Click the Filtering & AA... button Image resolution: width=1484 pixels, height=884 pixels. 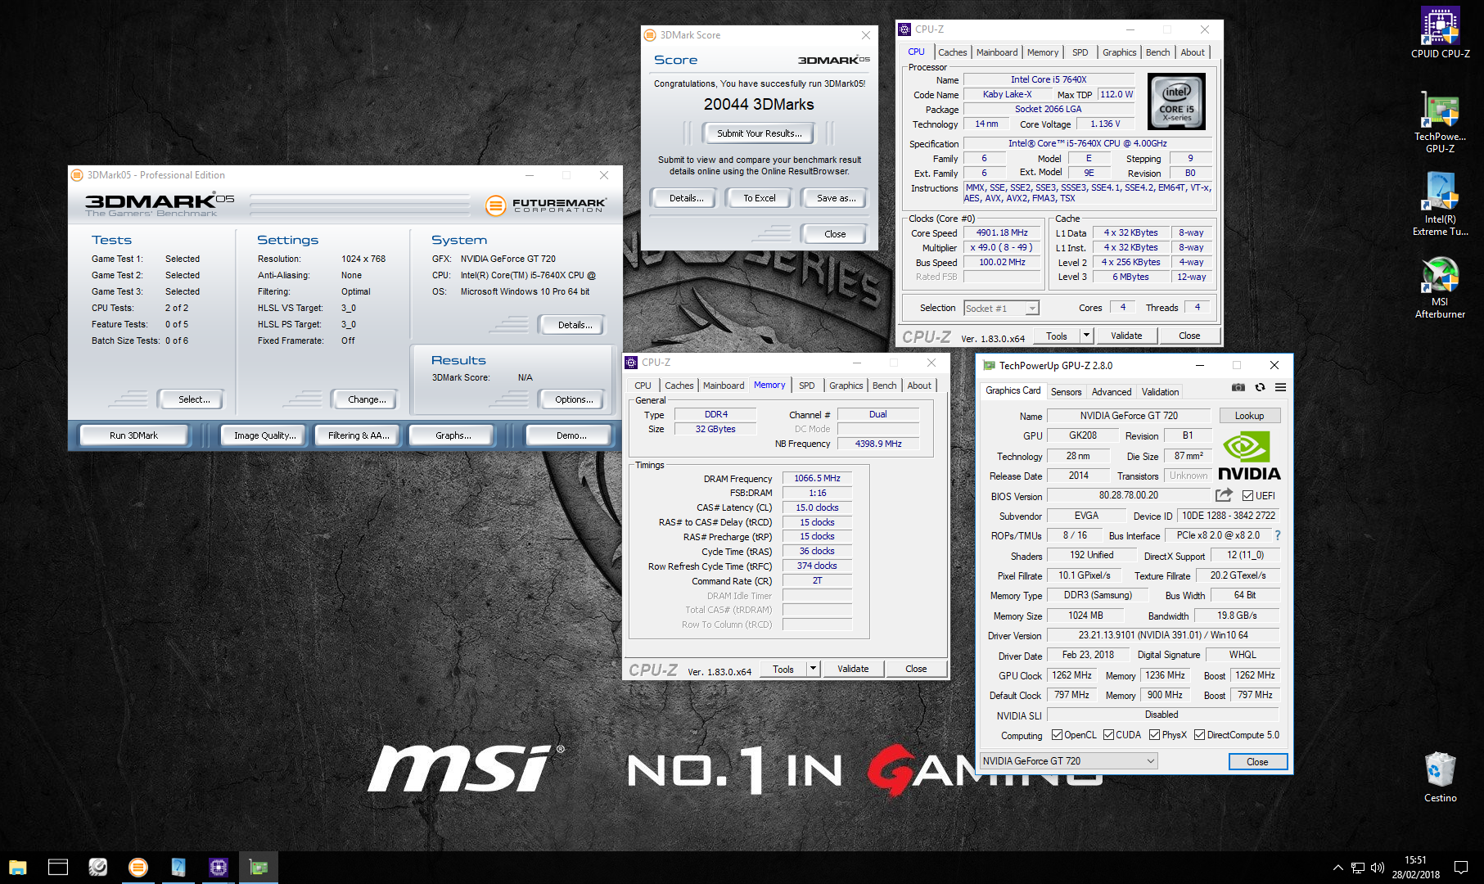point(359,435)
